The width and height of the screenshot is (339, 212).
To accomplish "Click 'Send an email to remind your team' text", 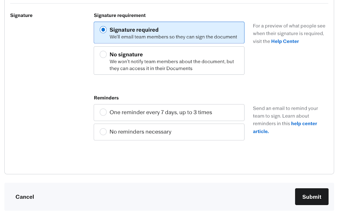I will coord(285,108).
